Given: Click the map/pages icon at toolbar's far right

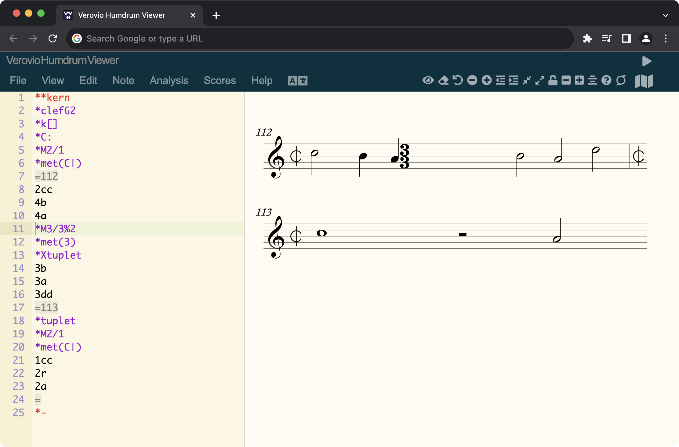Looking at the screenshot, I should 644,81.
